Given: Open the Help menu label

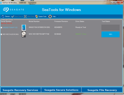Looking at the screenshot, I should point(54,17).
